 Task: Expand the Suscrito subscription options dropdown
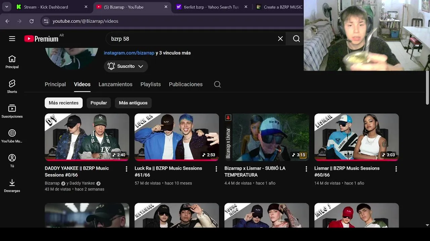point(126,66)
